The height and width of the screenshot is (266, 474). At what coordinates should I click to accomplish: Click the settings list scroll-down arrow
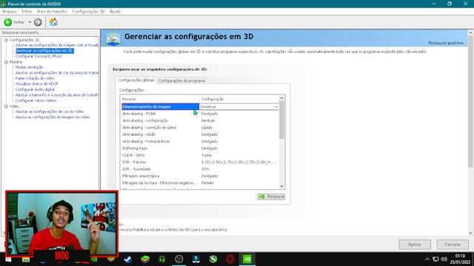[281, 186]
